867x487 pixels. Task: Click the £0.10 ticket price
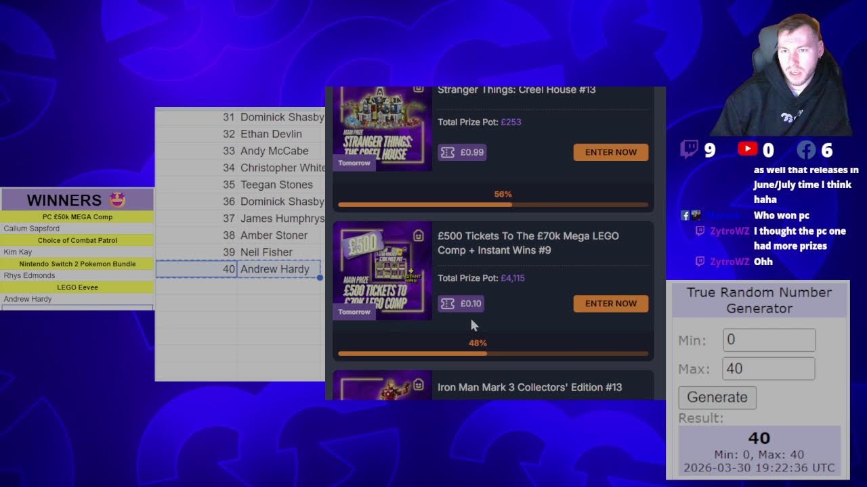pos(471,304)
